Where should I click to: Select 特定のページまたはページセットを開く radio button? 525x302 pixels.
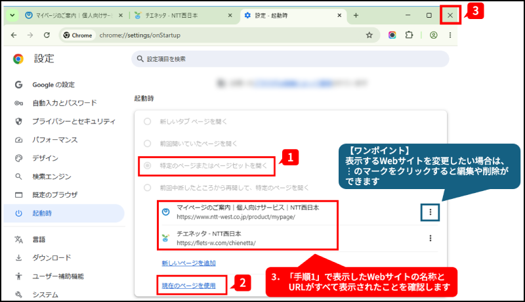coord(147,165)
